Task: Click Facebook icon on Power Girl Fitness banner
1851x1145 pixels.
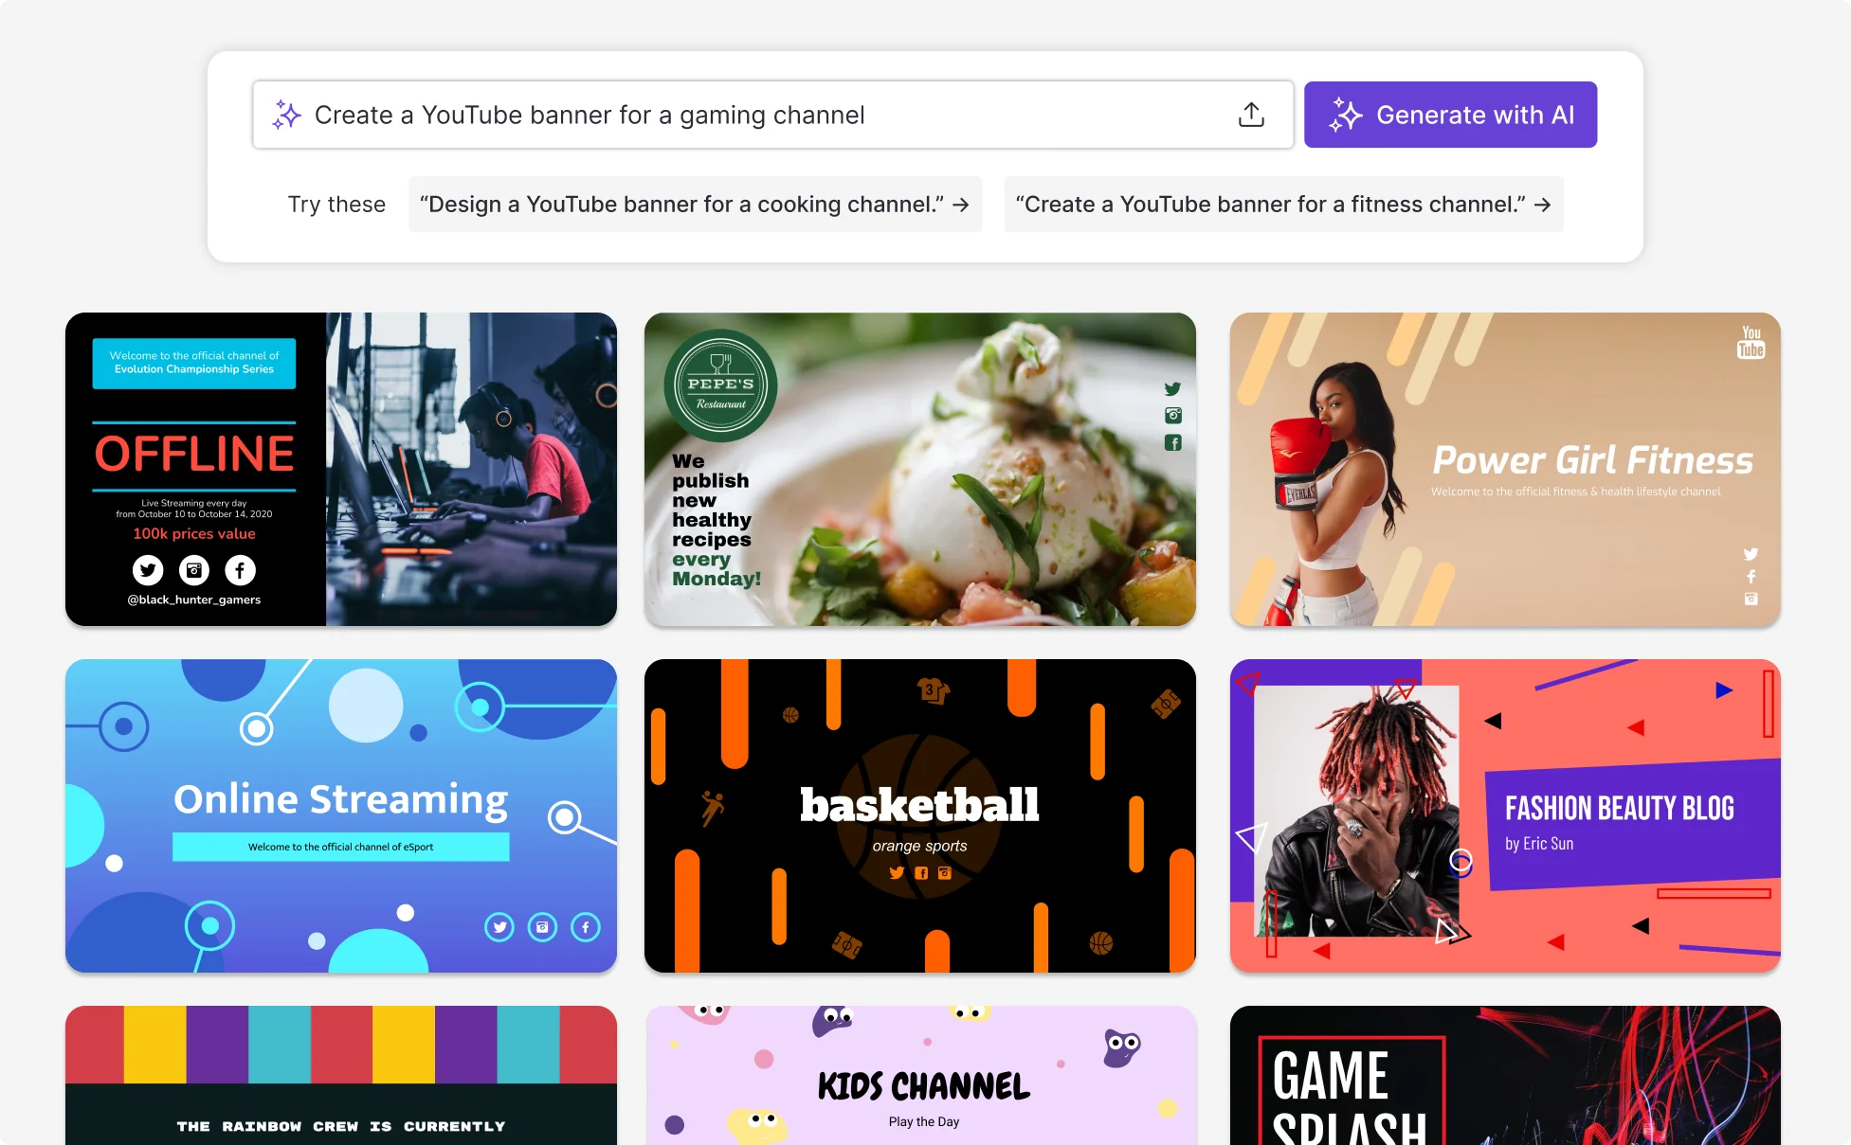Action: coord(1751,576)
